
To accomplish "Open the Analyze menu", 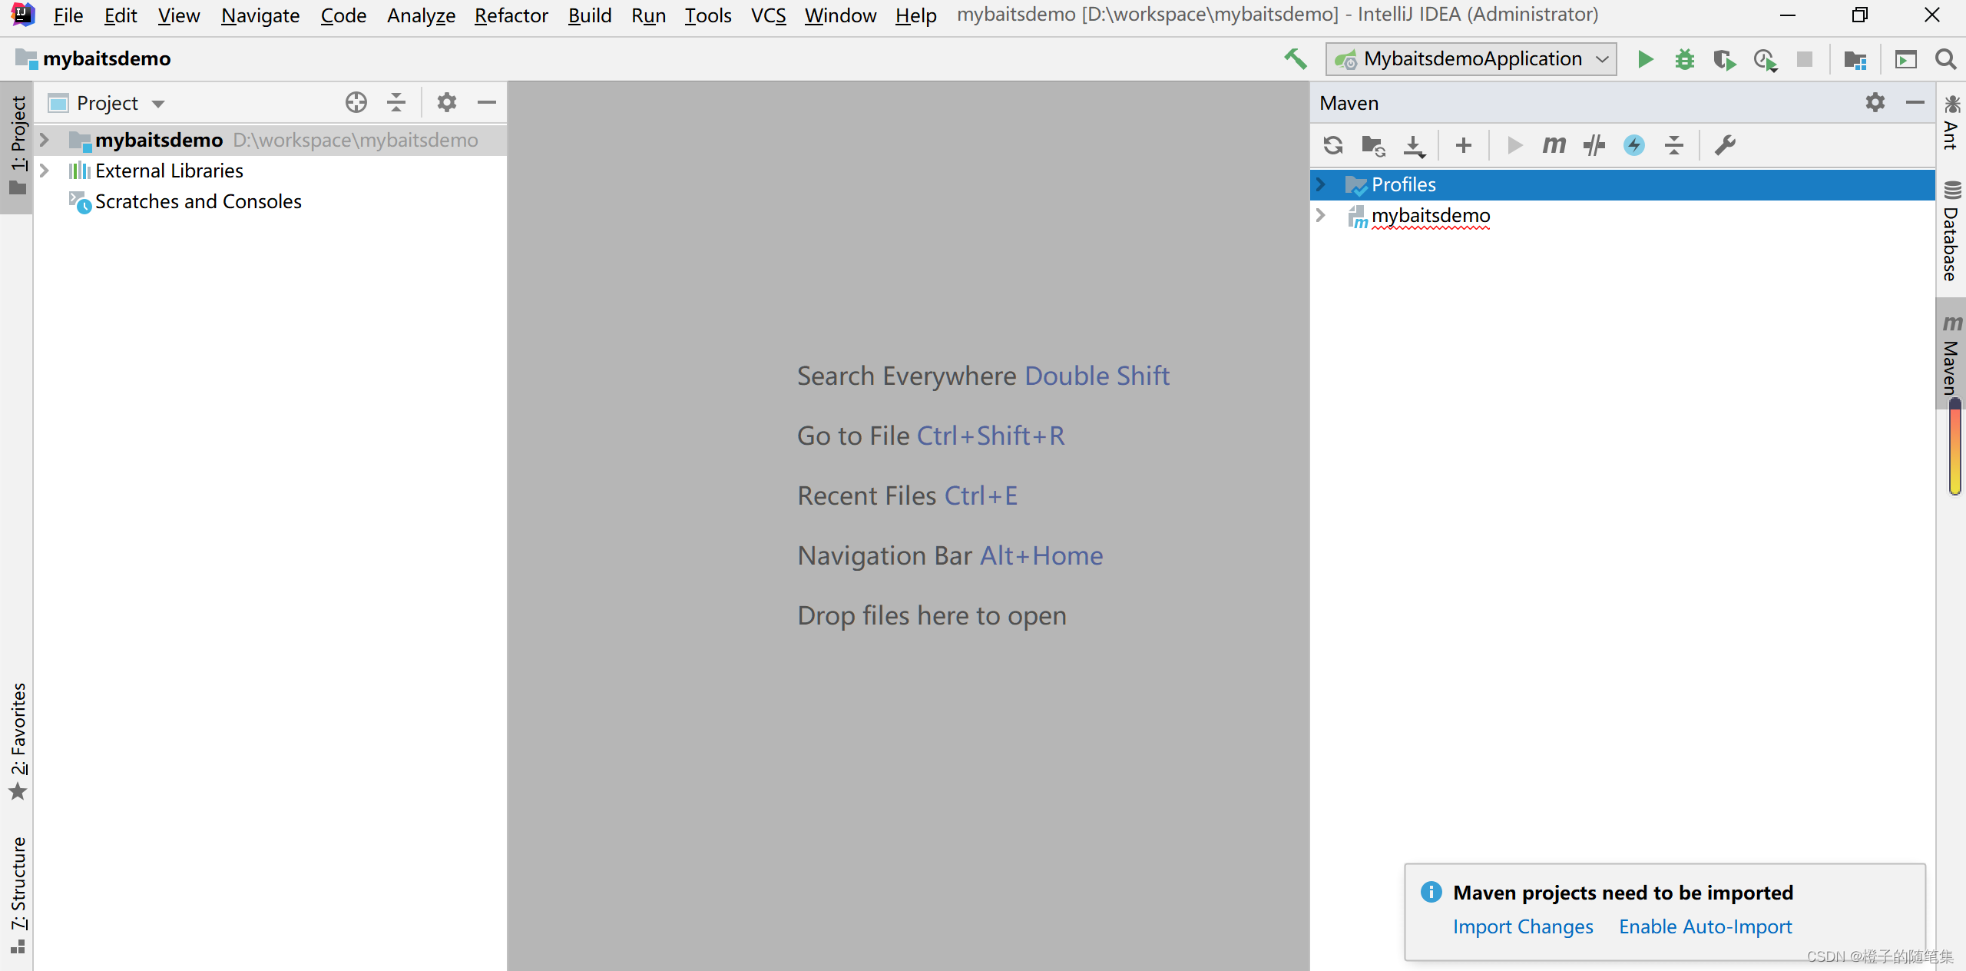I will (421, 15).
